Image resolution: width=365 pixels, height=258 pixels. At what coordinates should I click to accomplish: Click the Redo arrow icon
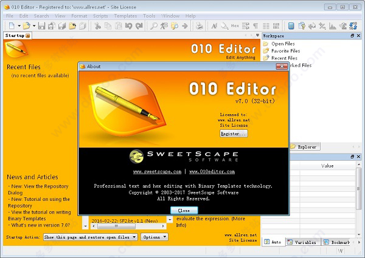(139, 25)
